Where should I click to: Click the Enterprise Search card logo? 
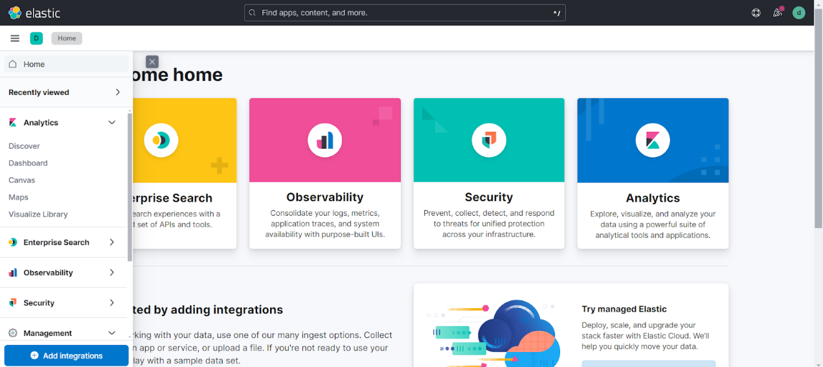(x=161, y=140)
